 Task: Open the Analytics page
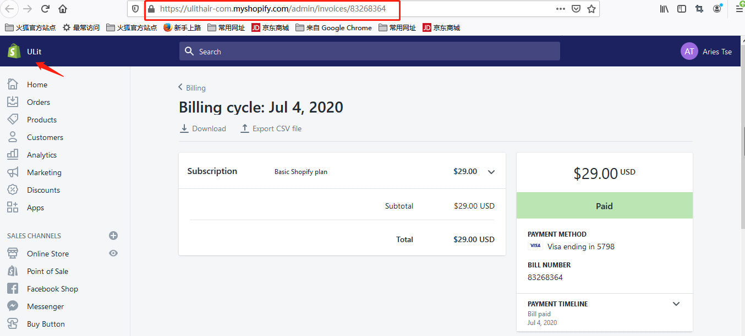point(41,155)
